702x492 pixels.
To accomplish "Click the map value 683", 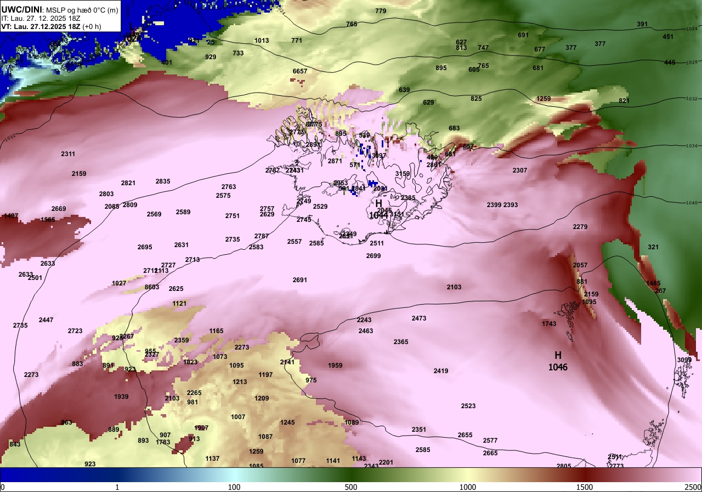I will (454, 128).
